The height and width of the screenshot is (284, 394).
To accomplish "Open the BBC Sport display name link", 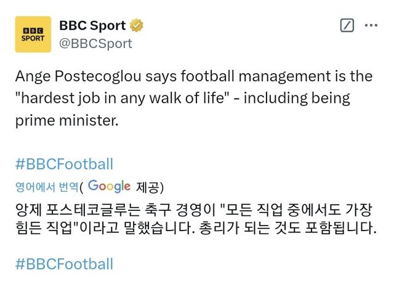I will point(92,26).
